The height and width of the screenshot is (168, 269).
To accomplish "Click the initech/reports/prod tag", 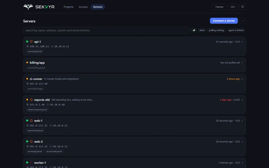I will click(x=37, y=109).
